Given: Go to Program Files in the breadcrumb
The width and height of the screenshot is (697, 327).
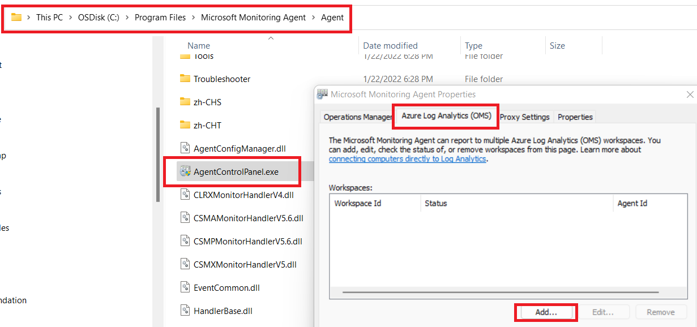Looking at the screenshot, I should coord(160,18).
